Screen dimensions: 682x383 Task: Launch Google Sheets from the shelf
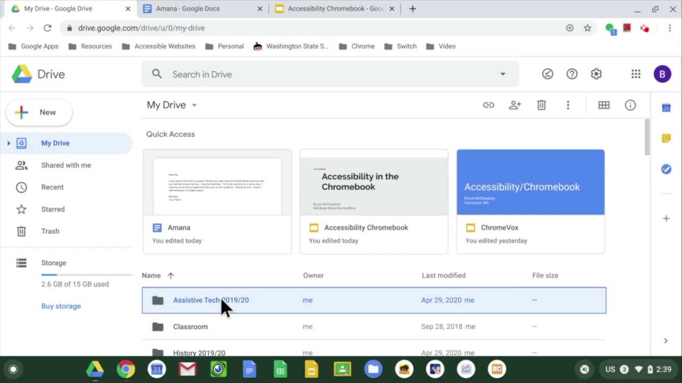pos(280,369)
